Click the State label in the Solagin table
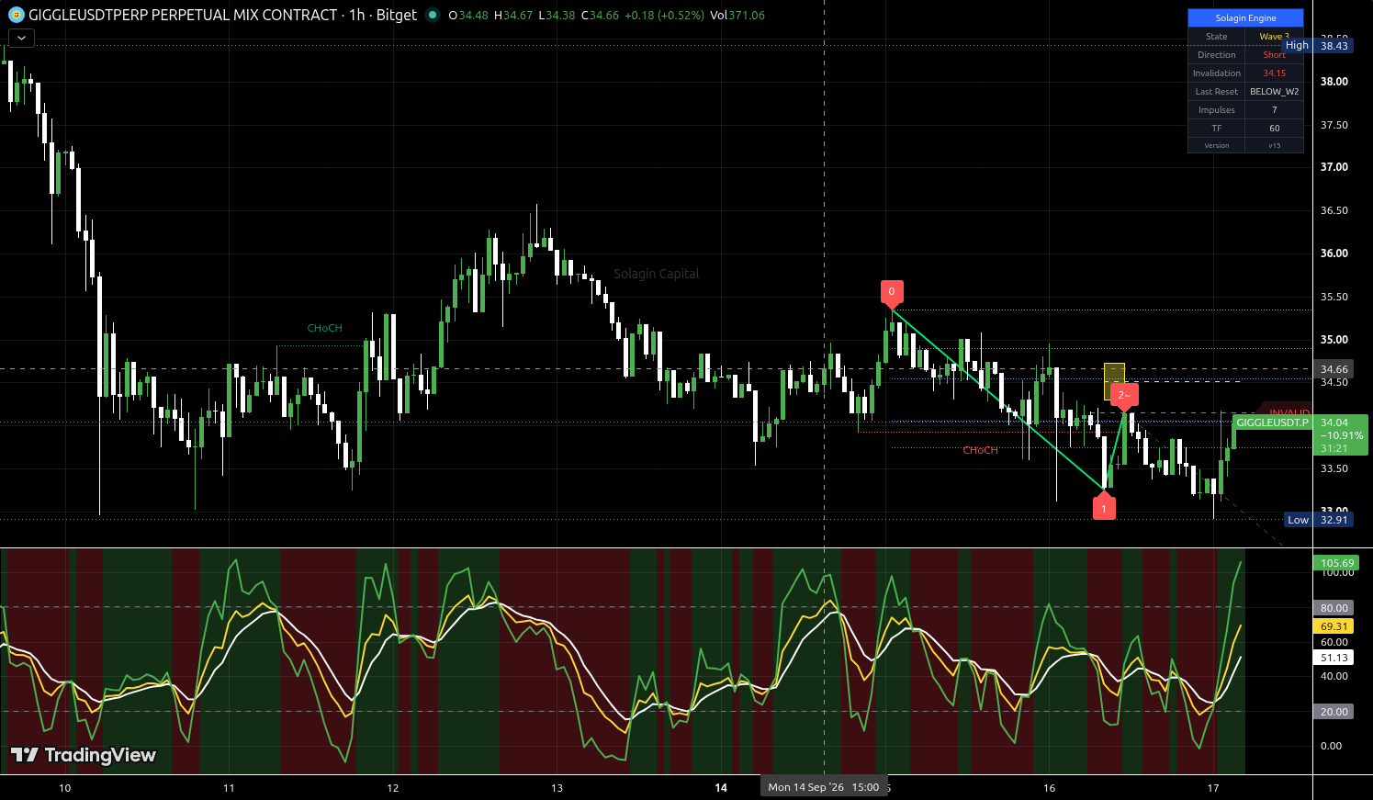 [x=1216, y=37]
